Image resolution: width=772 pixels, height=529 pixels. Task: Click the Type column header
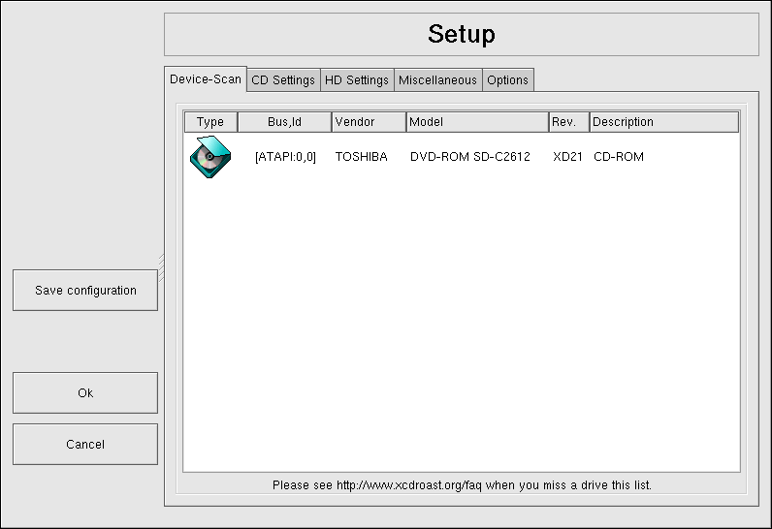(210, 122)
